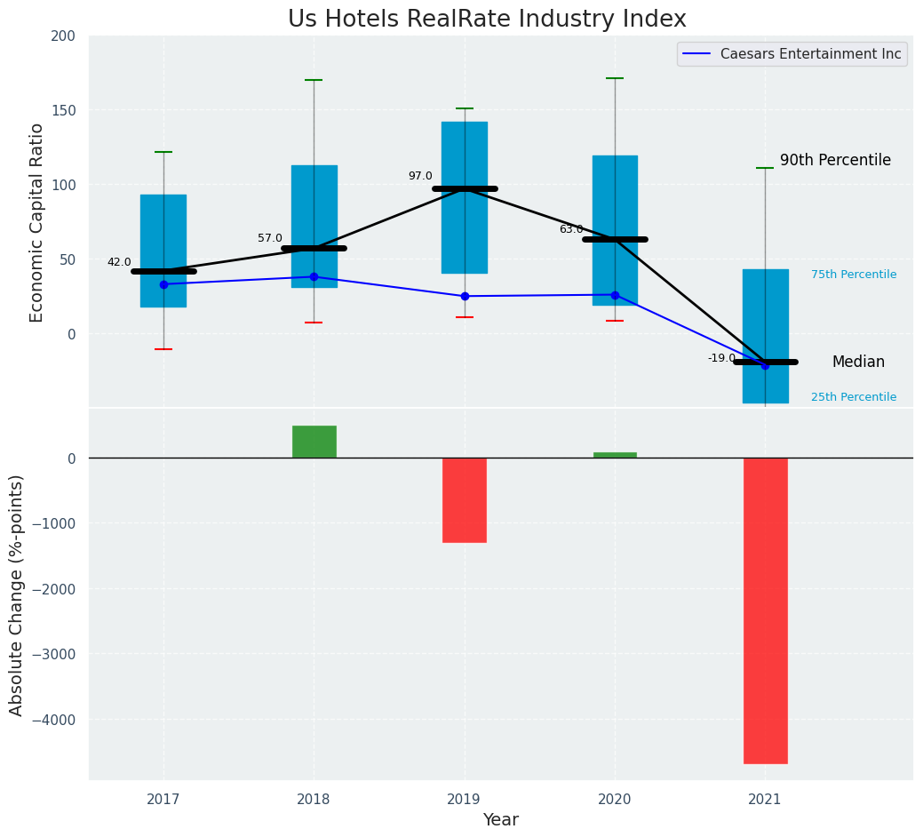The width and height of the screenshot is (923, 837).
Task: Click the blue Caesars data point for 2019
Action: pyautogui.click(x=465, y=296)
